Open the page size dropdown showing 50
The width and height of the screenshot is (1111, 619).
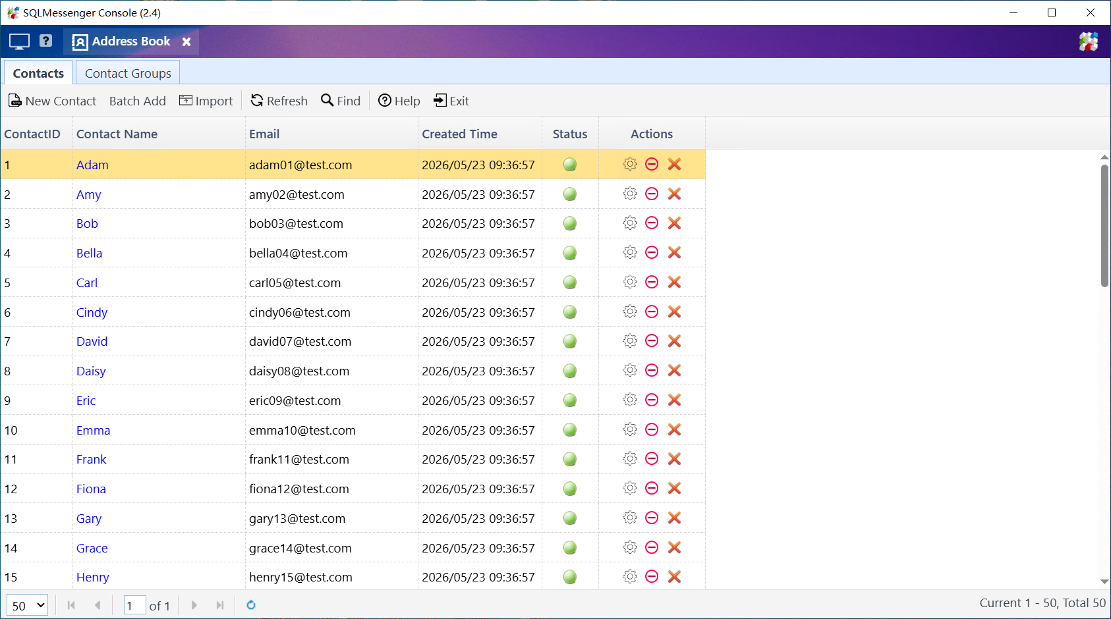(27, 605)
